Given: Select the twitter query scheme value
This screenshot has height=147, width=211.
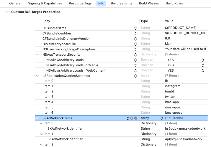Looking at the screenshot, I should coord(170,97).
